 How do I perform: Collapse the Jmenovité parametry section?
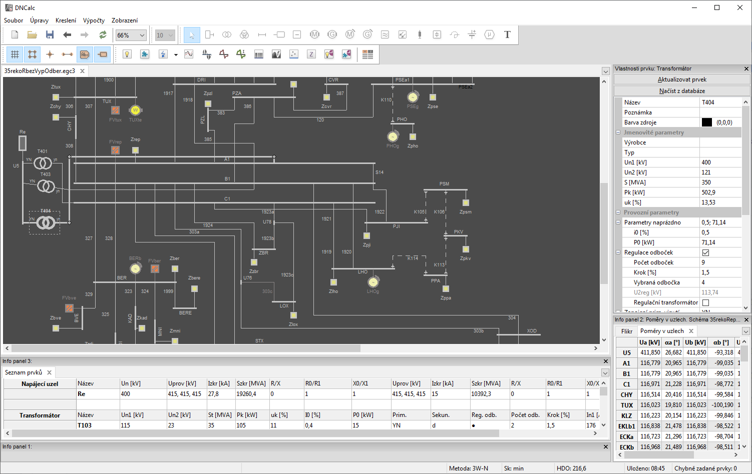(618, 132)
